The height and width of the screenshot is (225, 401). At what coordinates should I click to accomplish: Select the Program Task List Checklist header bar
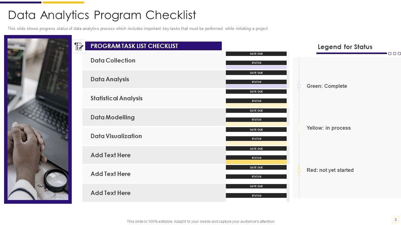tap(153, 46)
